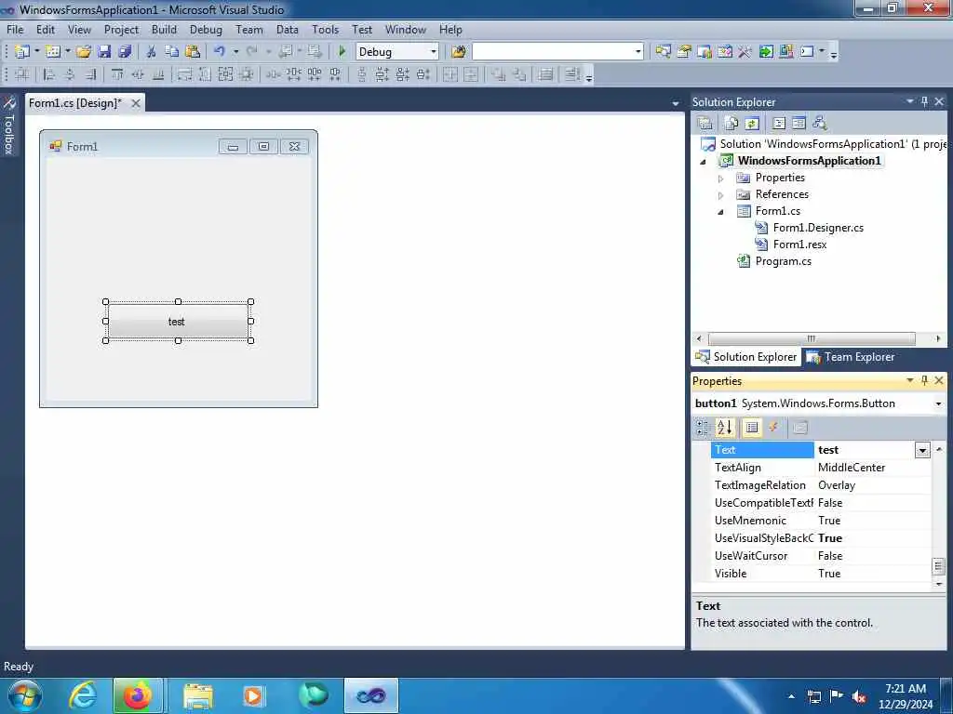Open the Debug configuration dropdown
Viewport: 953px width, 714px height.
434,52
